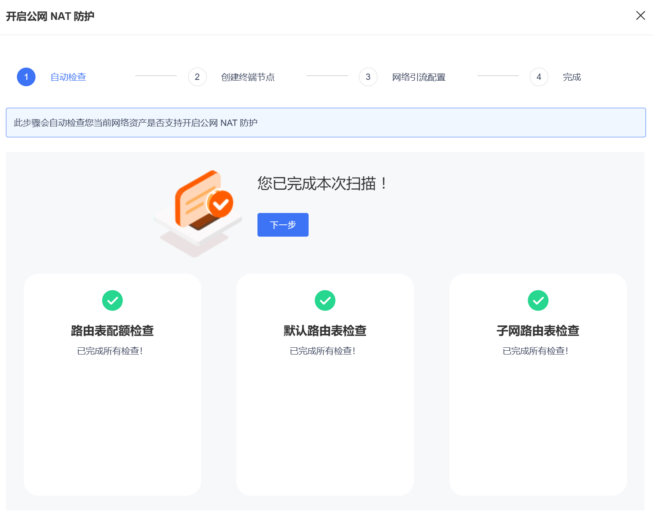
Task: Select the 默认路由表检查 card title
Action: click(325, 330)
